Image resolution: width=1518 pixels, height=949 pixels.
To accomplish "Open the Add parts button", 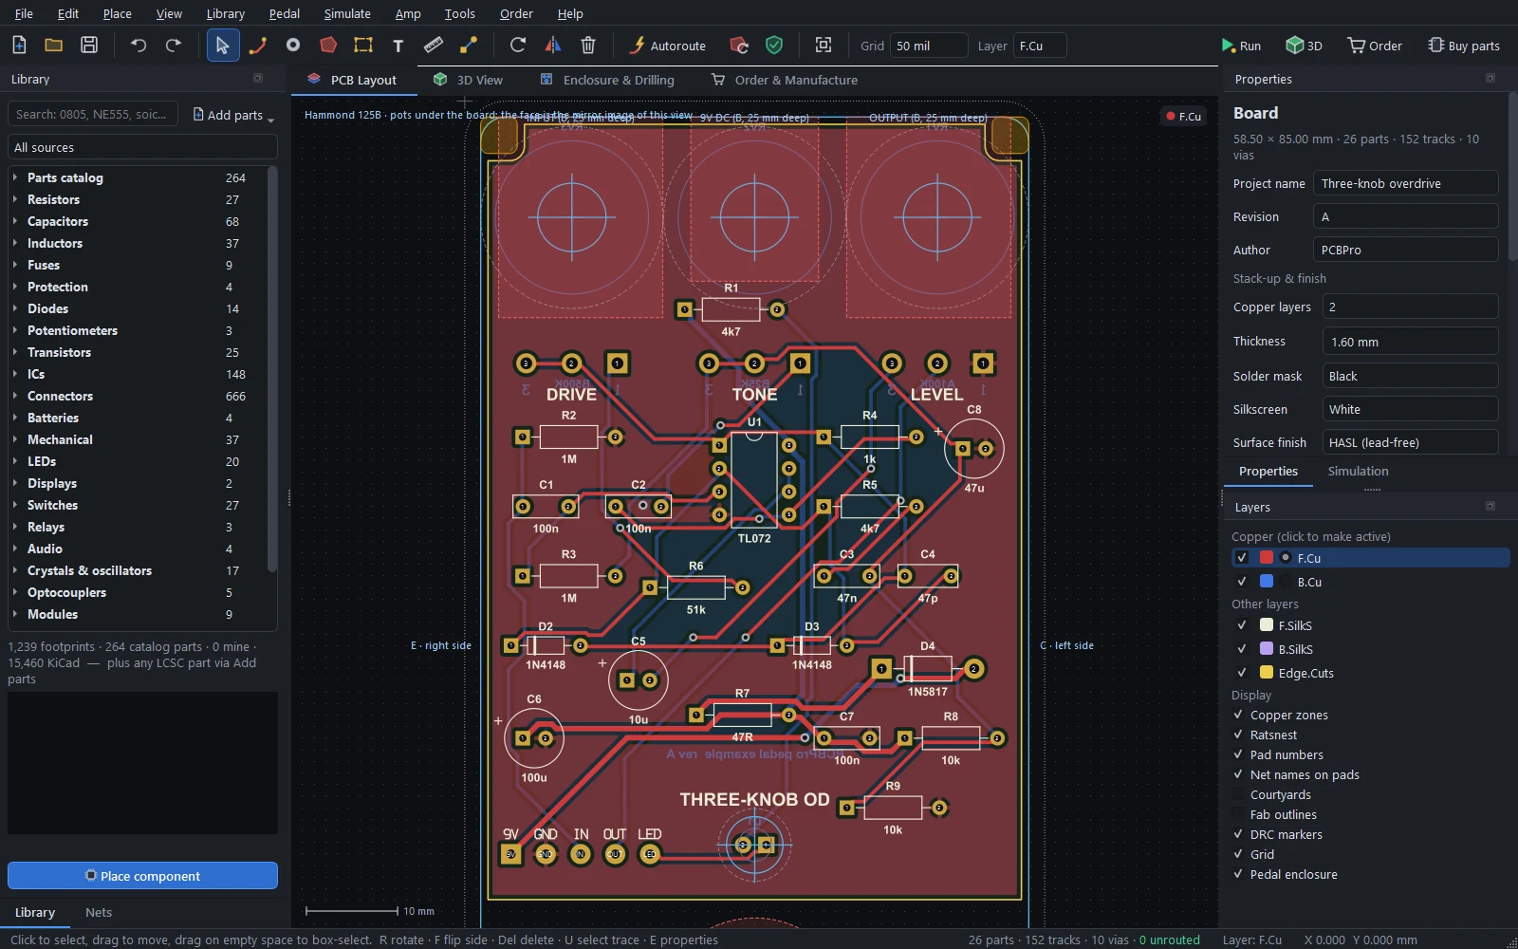I will (x=233, y=115).
